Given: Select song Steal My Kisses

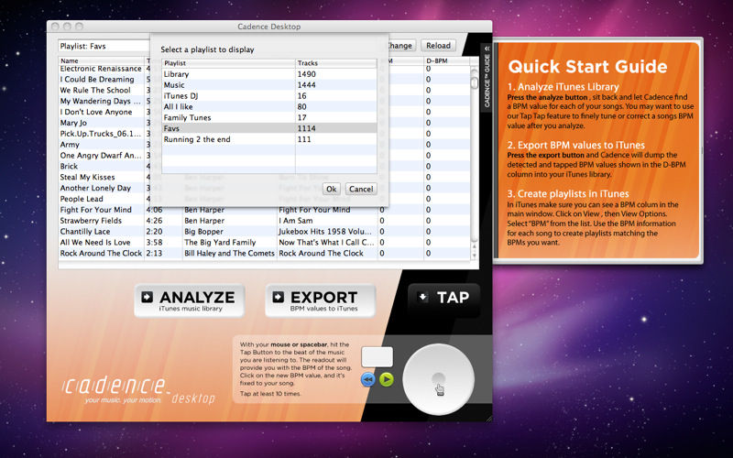Looking at the screenshot, I should (87, 177).
